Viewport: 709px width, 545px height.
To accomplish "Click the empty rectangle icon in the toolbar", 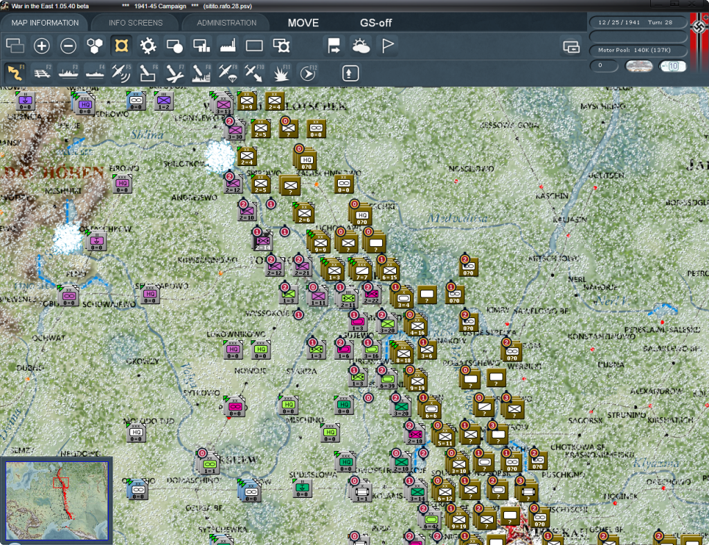I will pyautogui.click(x=255, y=46).
